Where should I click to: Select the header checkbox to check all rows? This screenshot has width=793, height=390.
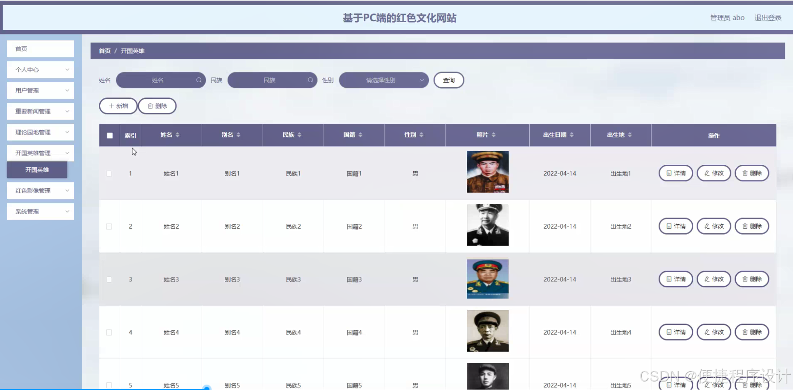point(110,135)
